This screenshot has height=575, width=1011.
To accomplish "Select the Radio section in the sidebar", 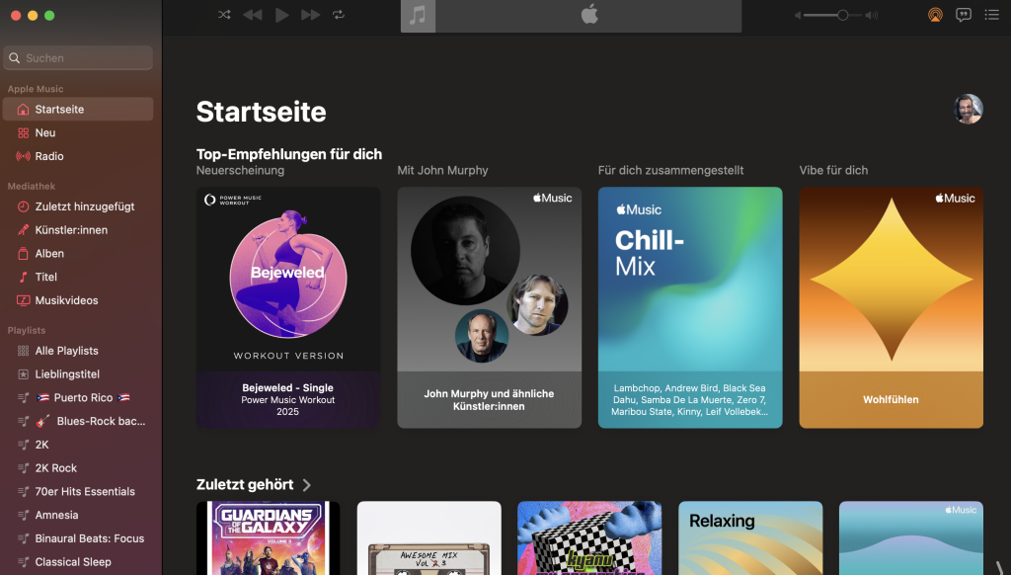I will coord(56,156).
